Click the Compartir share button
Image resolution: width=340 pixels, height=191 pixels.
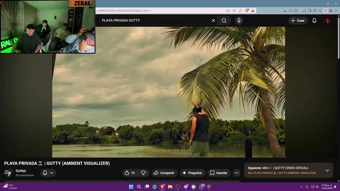tap(164, 173)
